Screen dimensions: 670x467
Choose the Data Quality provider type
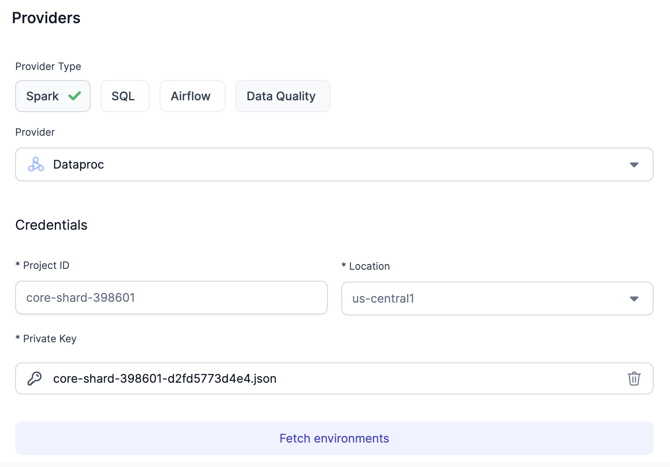point(283,96)
